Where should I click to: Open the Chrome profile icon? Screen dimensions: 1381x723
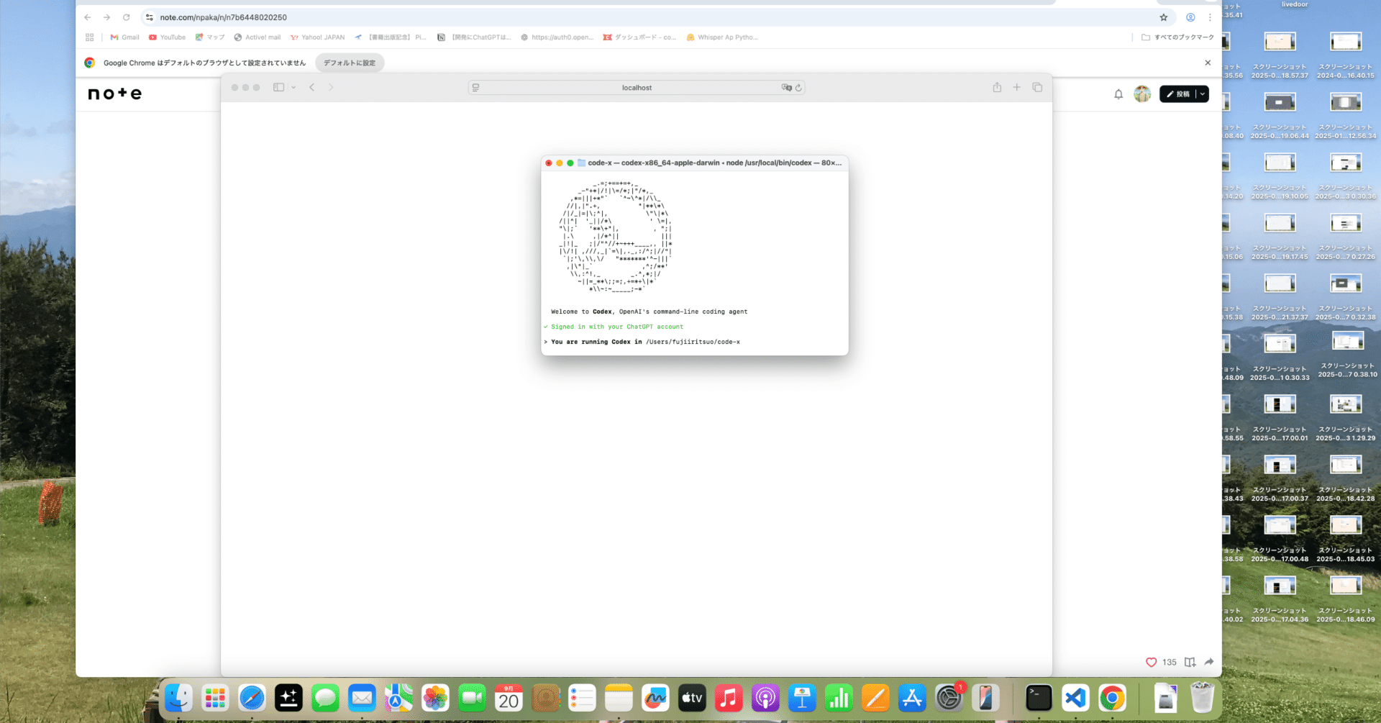(1190, 17)
